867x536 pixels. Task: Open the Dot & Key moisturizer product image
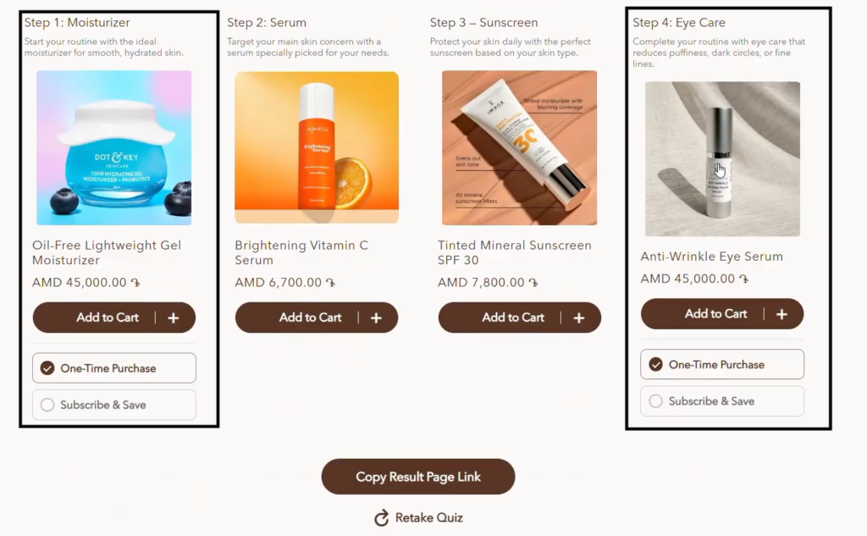(113, 147)
